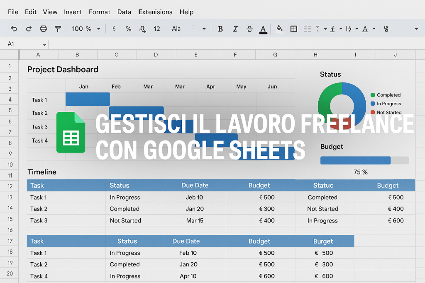
Task: Select column header C
Action: [117, 55]
